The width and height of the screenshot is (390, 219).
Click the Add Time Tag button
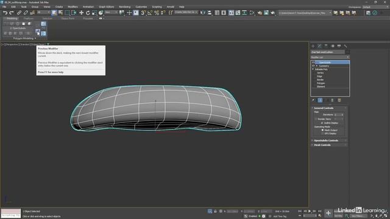280,217
